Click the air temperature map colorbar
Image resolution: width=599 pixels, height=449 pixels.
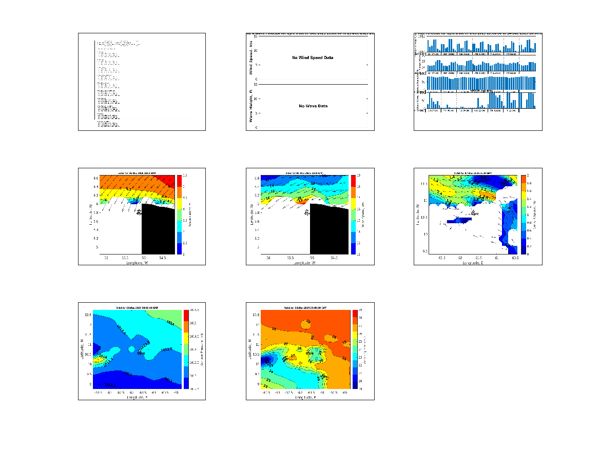pyautogui.click(x=355, y=350)
